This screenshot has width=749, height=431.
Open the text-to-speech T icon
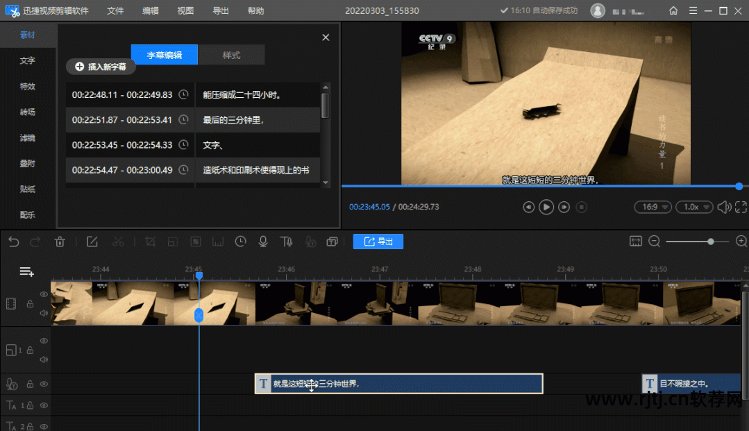point(286,242)
